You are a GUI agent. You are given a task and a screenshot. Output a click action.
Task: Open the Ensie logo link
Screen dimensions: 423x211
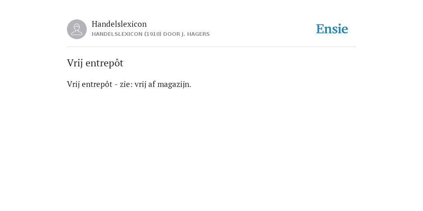tap(332, 29)
